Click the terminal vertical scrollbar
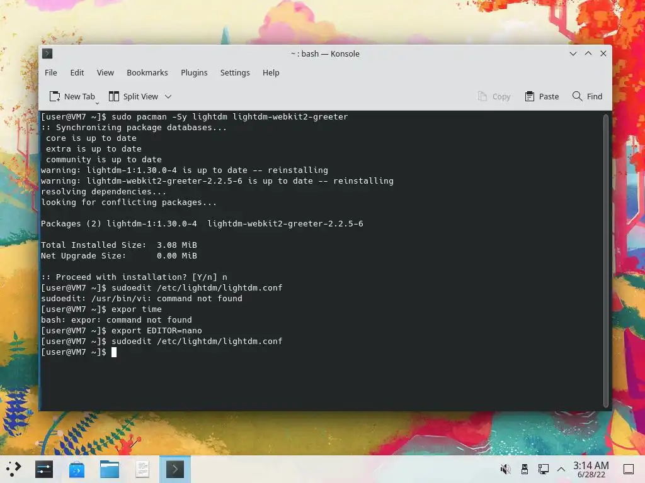 point(605,260)
